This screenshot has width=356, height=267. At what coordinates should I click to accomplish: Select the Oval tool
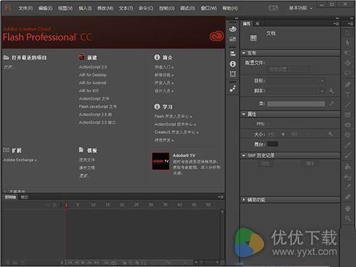[347, 125]
